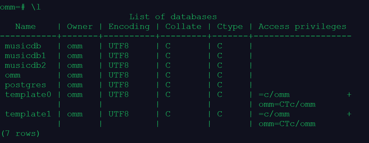Image resolution: width=369 pixels, height=143 pixels.
Task: Select the postgres database name
Action: click(x=25, y=85)
